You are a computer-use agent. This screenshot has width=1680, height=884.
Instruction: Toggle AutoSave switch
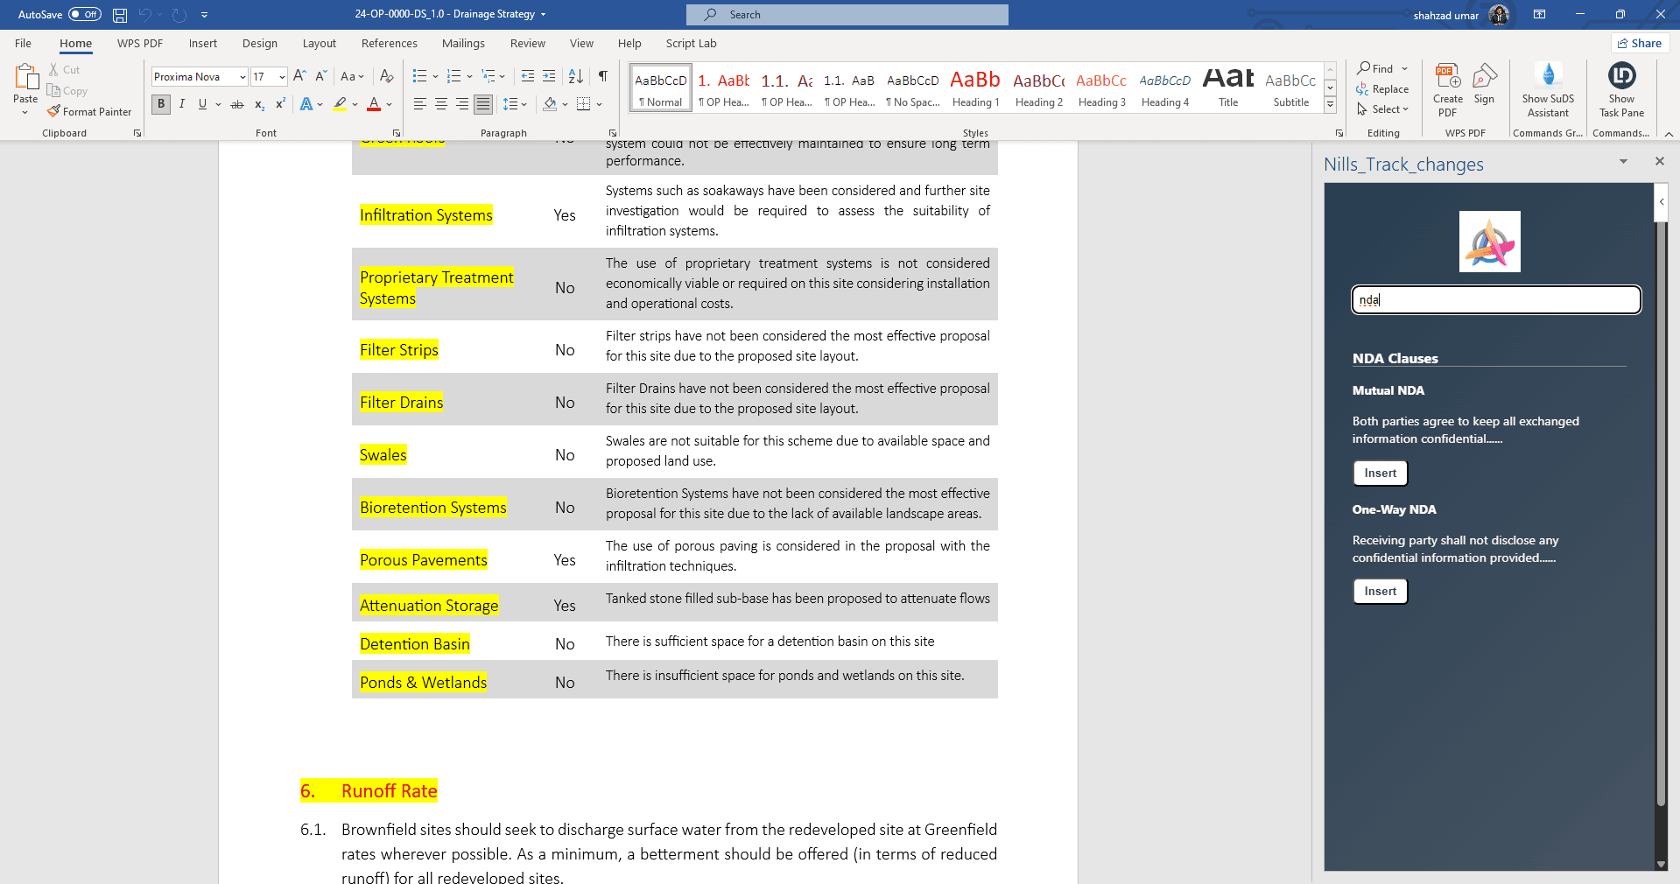(85, 14)
